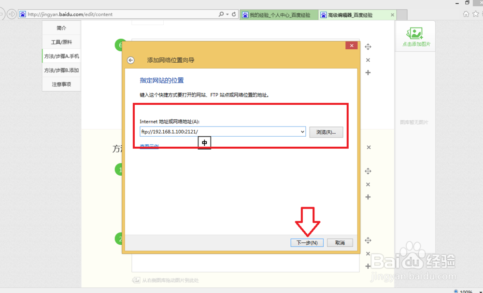Click the back arrow in the wizard dialog
This screenshot has width=483, height=293.
pyautogui.click(x=130, y=60)
